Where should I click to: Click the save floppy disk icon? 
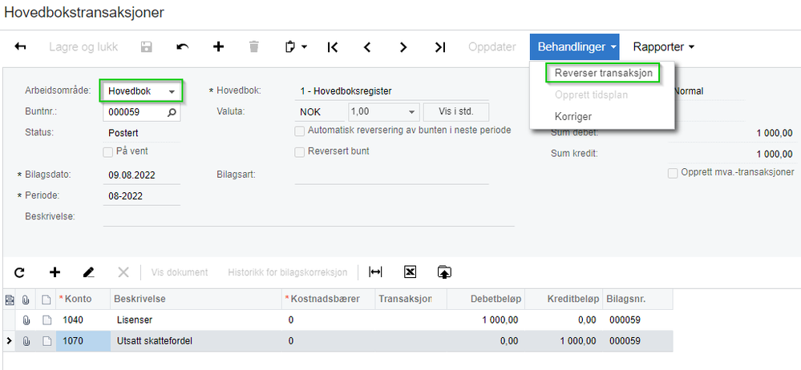pos(147,47)
